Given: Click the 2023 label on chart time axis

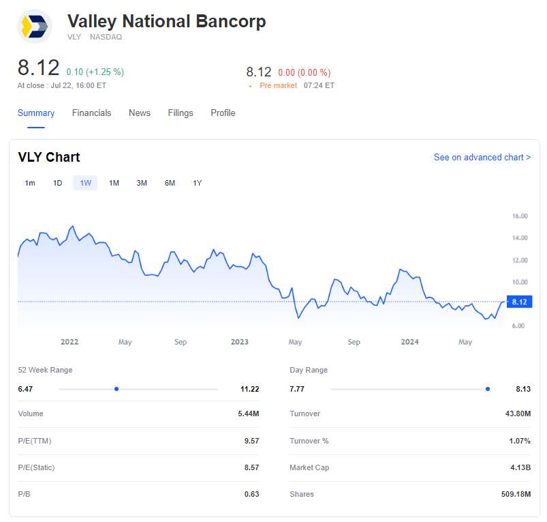Looking at the screenshot, I should (x=240, y=342).
